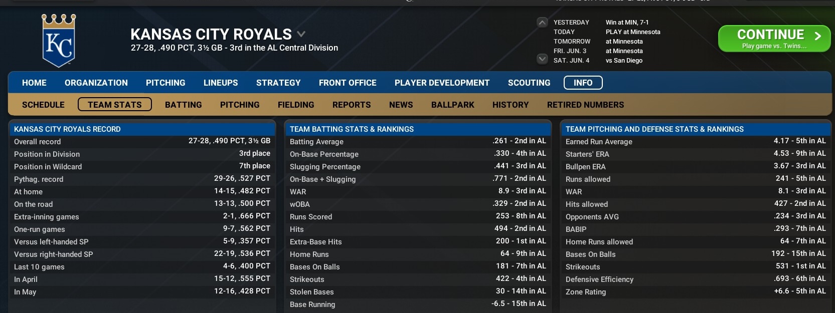Click the 'Extra-inning games' row
The image size is (835, 313).
[x=142, y=216]
